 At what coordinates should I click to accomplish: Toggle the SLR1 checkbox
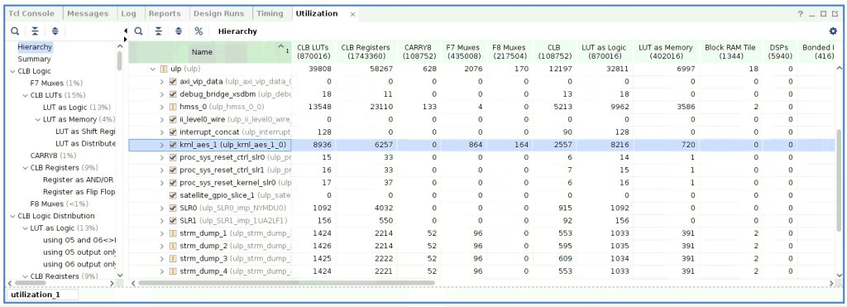pyautogui.click(x=173, y=220)
